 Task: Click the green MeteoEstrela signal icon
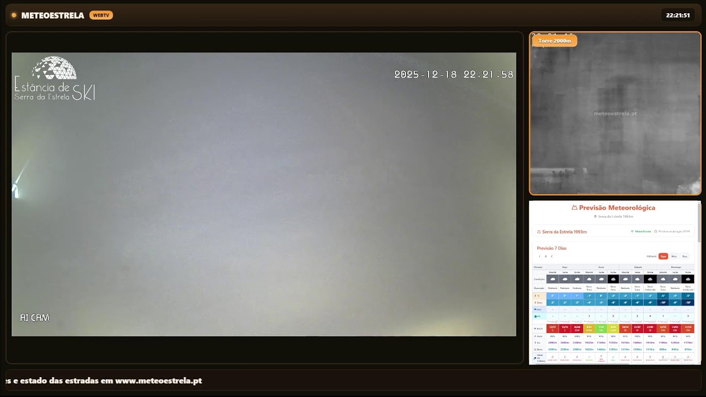tap(632, 232)
